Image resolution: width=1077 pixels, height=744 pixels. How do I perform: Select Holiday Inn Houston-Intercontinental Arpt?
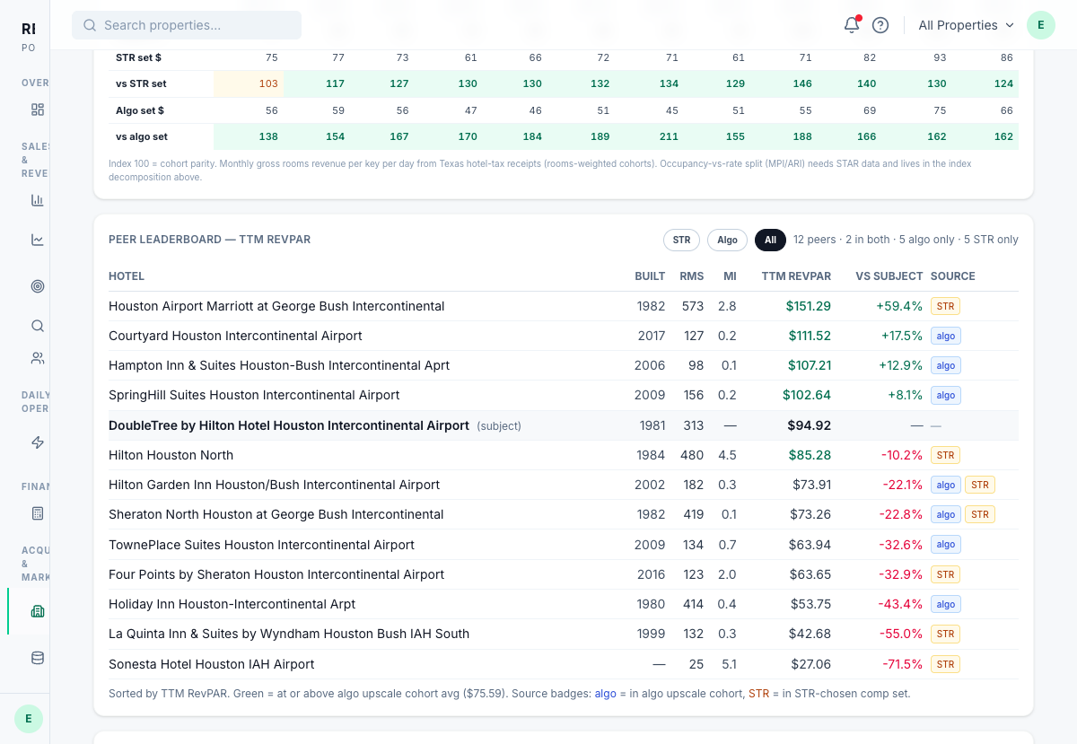(232, 604)
